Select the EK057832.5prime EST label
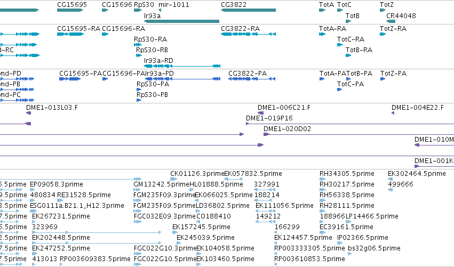The width and height of the screenshot is (454, 267). (253, 174)
